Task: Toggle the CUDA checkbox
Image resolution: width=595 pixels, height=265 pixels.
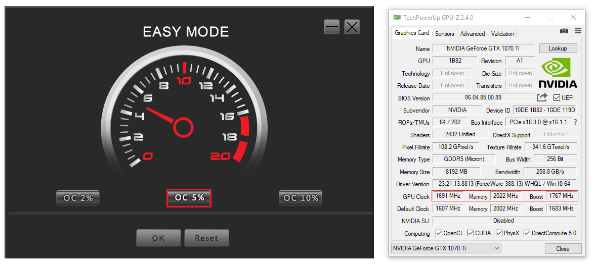Action: [471, 233]
